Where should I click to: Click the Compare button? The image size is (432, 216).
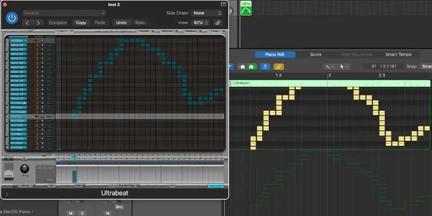[x=58, y=23]
